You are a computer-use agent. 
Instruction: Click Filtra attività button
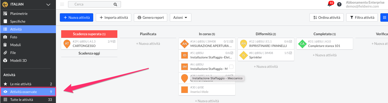[x=362, y=17]
